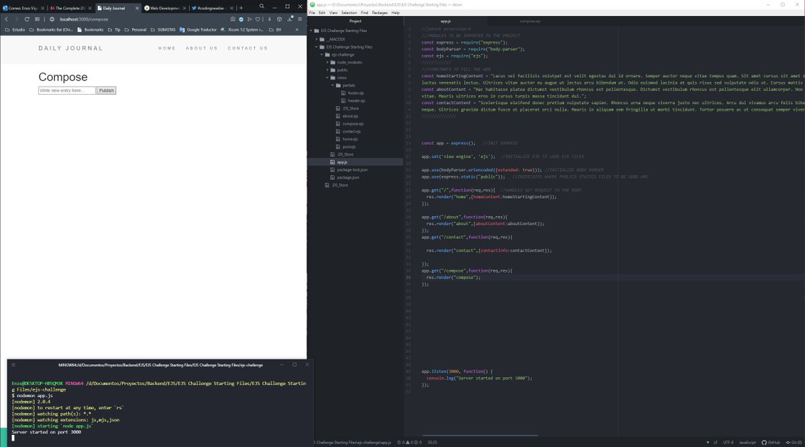
Task: Open the Atom Selection menu
Action: pos(350,13)
